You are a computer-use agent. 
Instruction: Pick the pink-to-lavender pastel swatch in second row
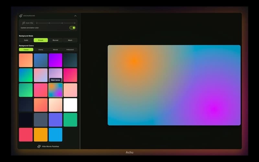(x=41, y=75)
